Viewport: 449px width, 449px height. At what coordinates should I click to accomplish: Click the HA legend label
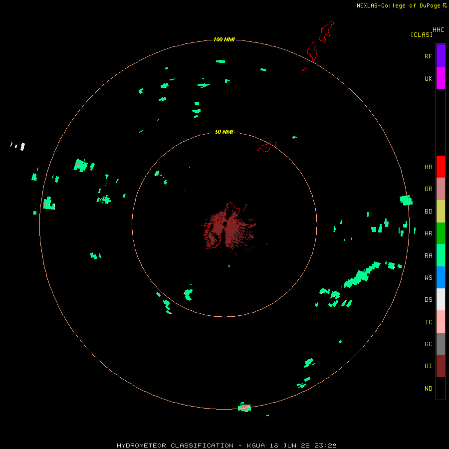[x=428, y=167]
